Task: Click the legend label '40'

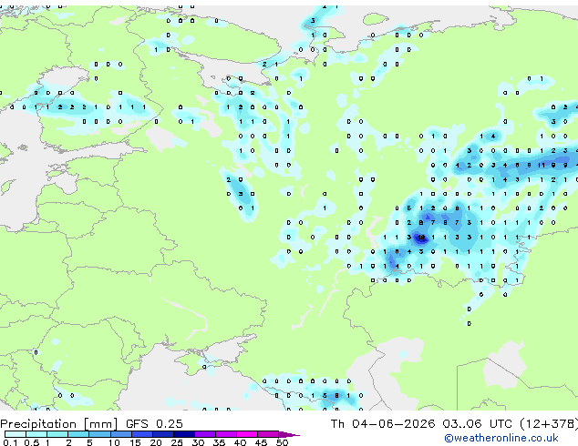Action: coord(240,442)
